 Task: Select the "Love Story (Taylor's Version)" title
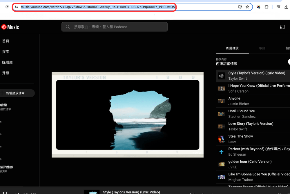point(251,124)
